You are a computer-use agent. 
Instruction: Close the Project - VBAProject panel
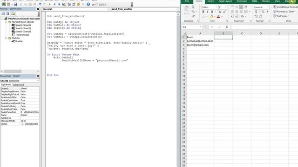[x=38, y=9]
